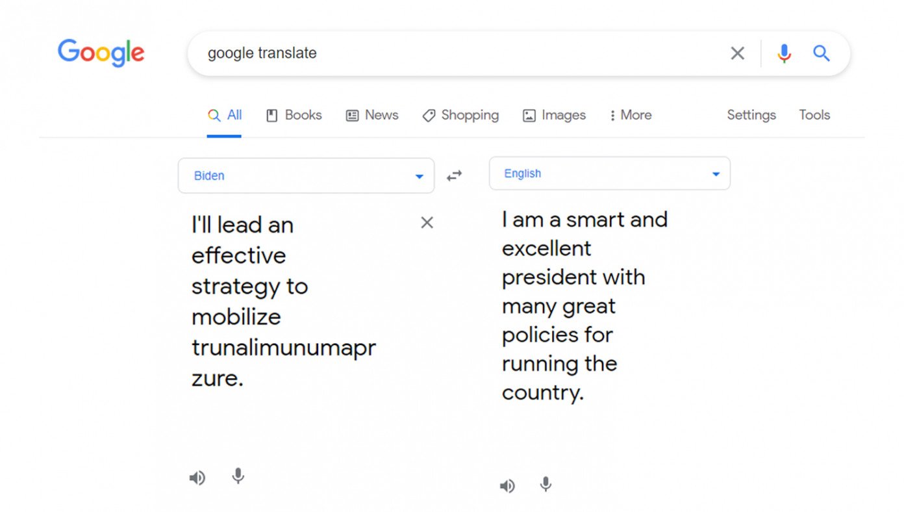Open the English target language dropdown
Image resolution: width=904 pixels, height=512 pixels.
610,173
